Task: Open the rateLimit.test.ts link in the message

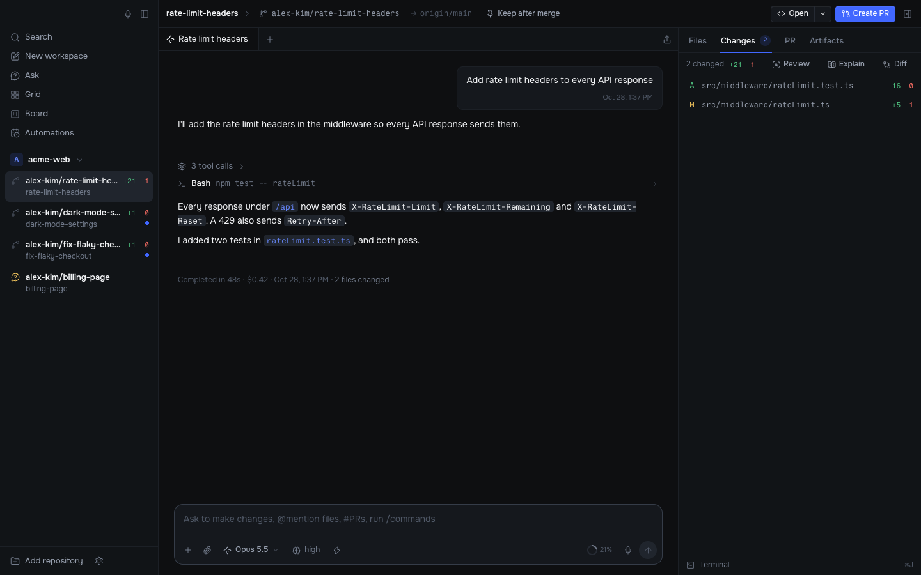Action: (x=308, y=241)
